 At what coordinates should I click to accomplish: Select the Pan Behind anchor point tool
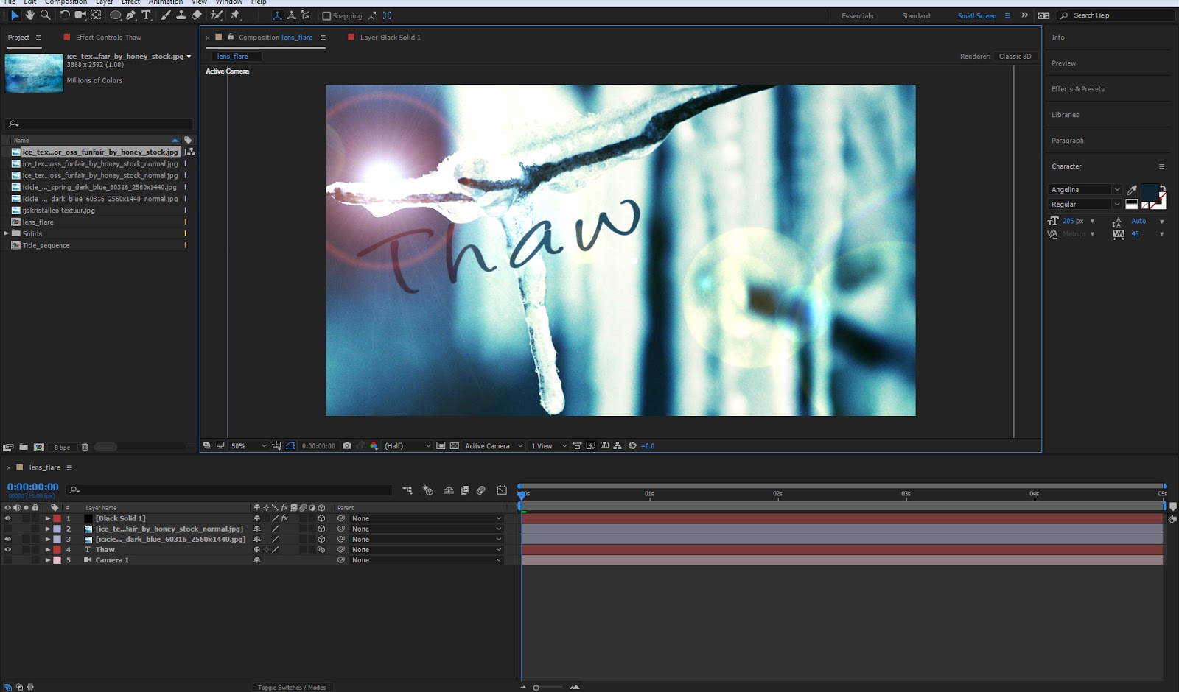[96, 15]
